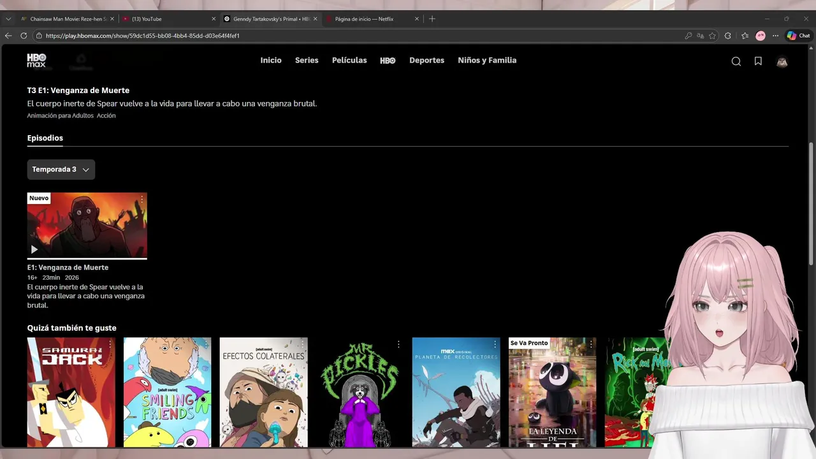Open options menu on Mr. Pickles card
The image size is (816, 459).
point(398,344)
